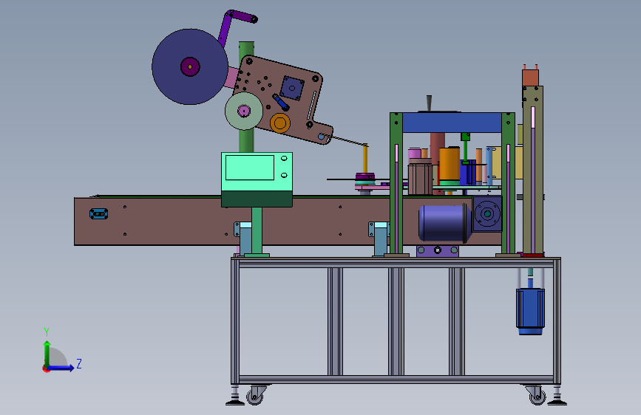Select the right caster wheel
This screenshot has width=641, height=415.
pyautogui.click(x=537, y=397)
